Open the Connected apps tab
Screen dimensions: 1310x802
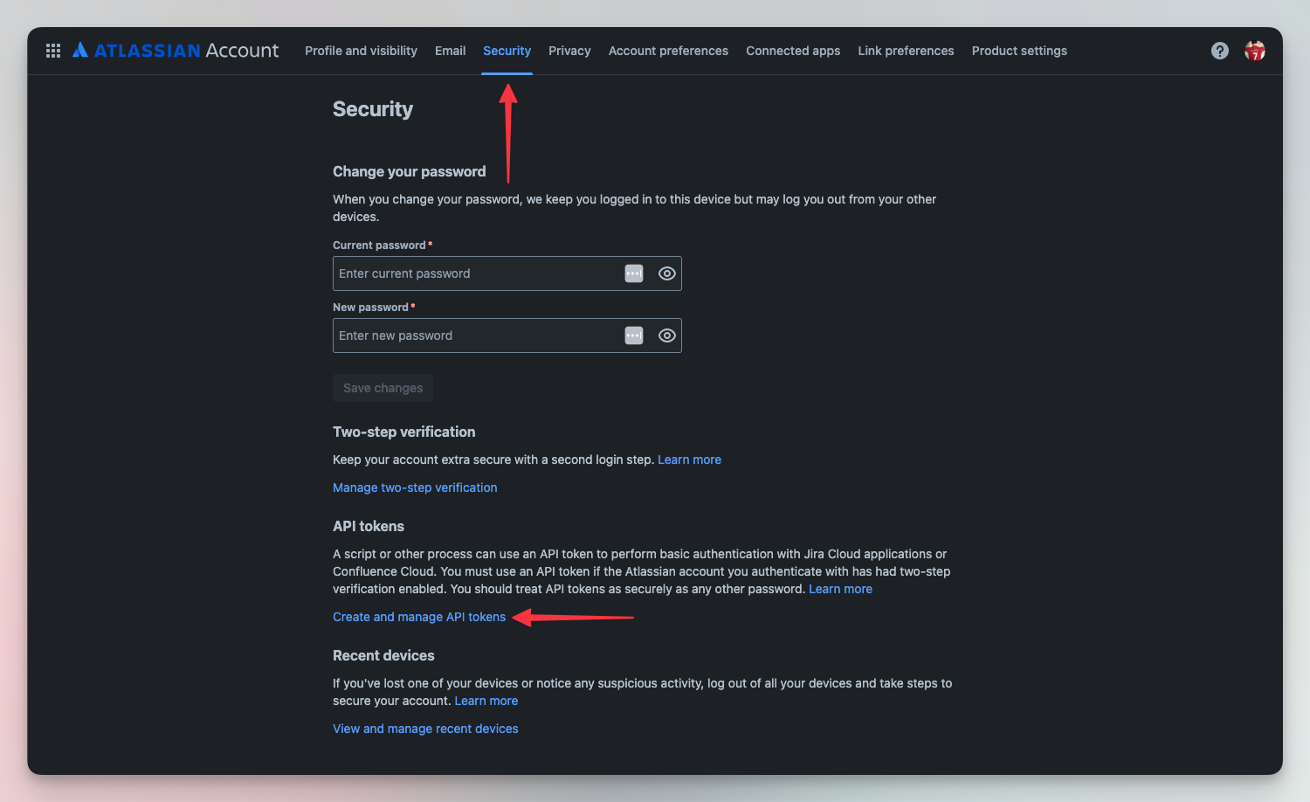[793, 51]
